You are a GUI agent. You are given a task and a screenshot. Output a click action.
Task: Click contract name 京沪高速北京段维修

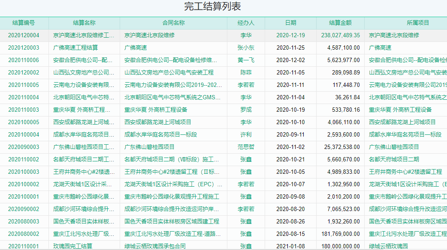[149, 35]
